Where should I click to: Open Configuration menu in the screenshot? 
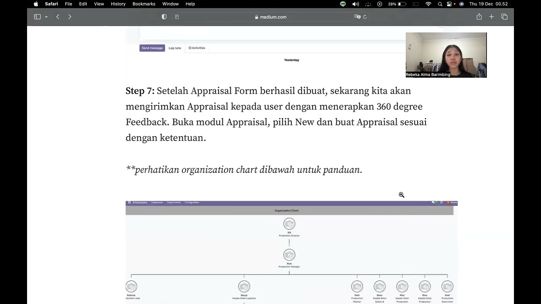[192, 203]
